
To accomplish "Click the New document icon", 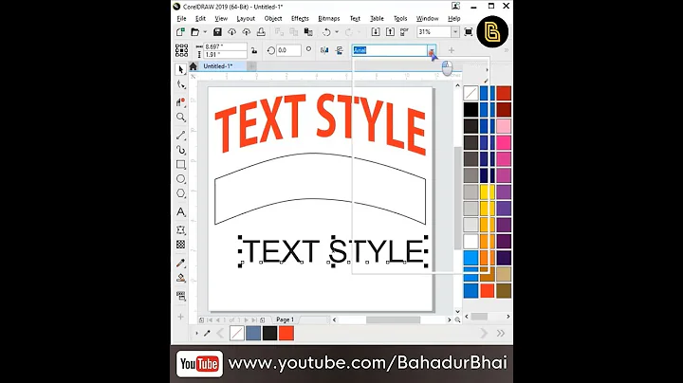I will (x=180, y=32).
